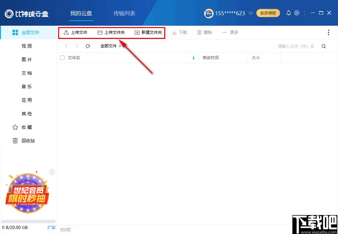Sort by the 文件名 column header

pyautogui.click(x=74, y=58)
